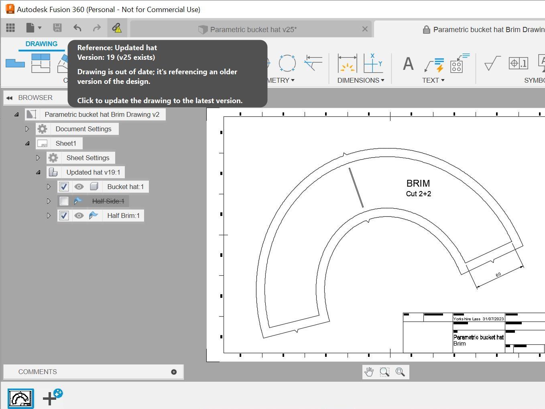545x409 pixels.
Task: Click the Zoom window magnifier icon
Action: 384,372
